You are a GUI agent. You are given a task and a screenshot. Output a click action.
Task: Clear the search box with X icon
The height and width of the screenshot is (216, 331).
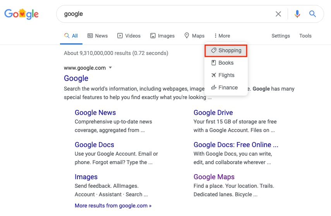[278, 14]
